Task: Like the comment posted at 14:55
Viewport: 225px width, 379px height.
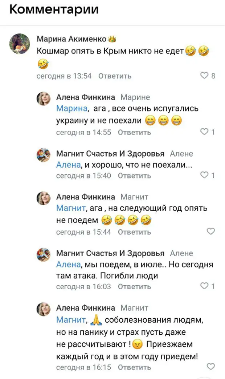Action: tap(205, 132)
